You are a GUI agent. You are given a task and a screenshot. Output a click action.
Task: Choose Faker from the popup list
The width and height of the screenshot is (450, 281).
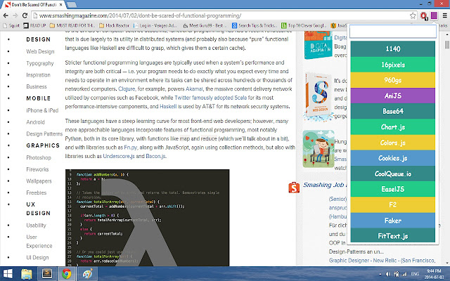[392, 221]
